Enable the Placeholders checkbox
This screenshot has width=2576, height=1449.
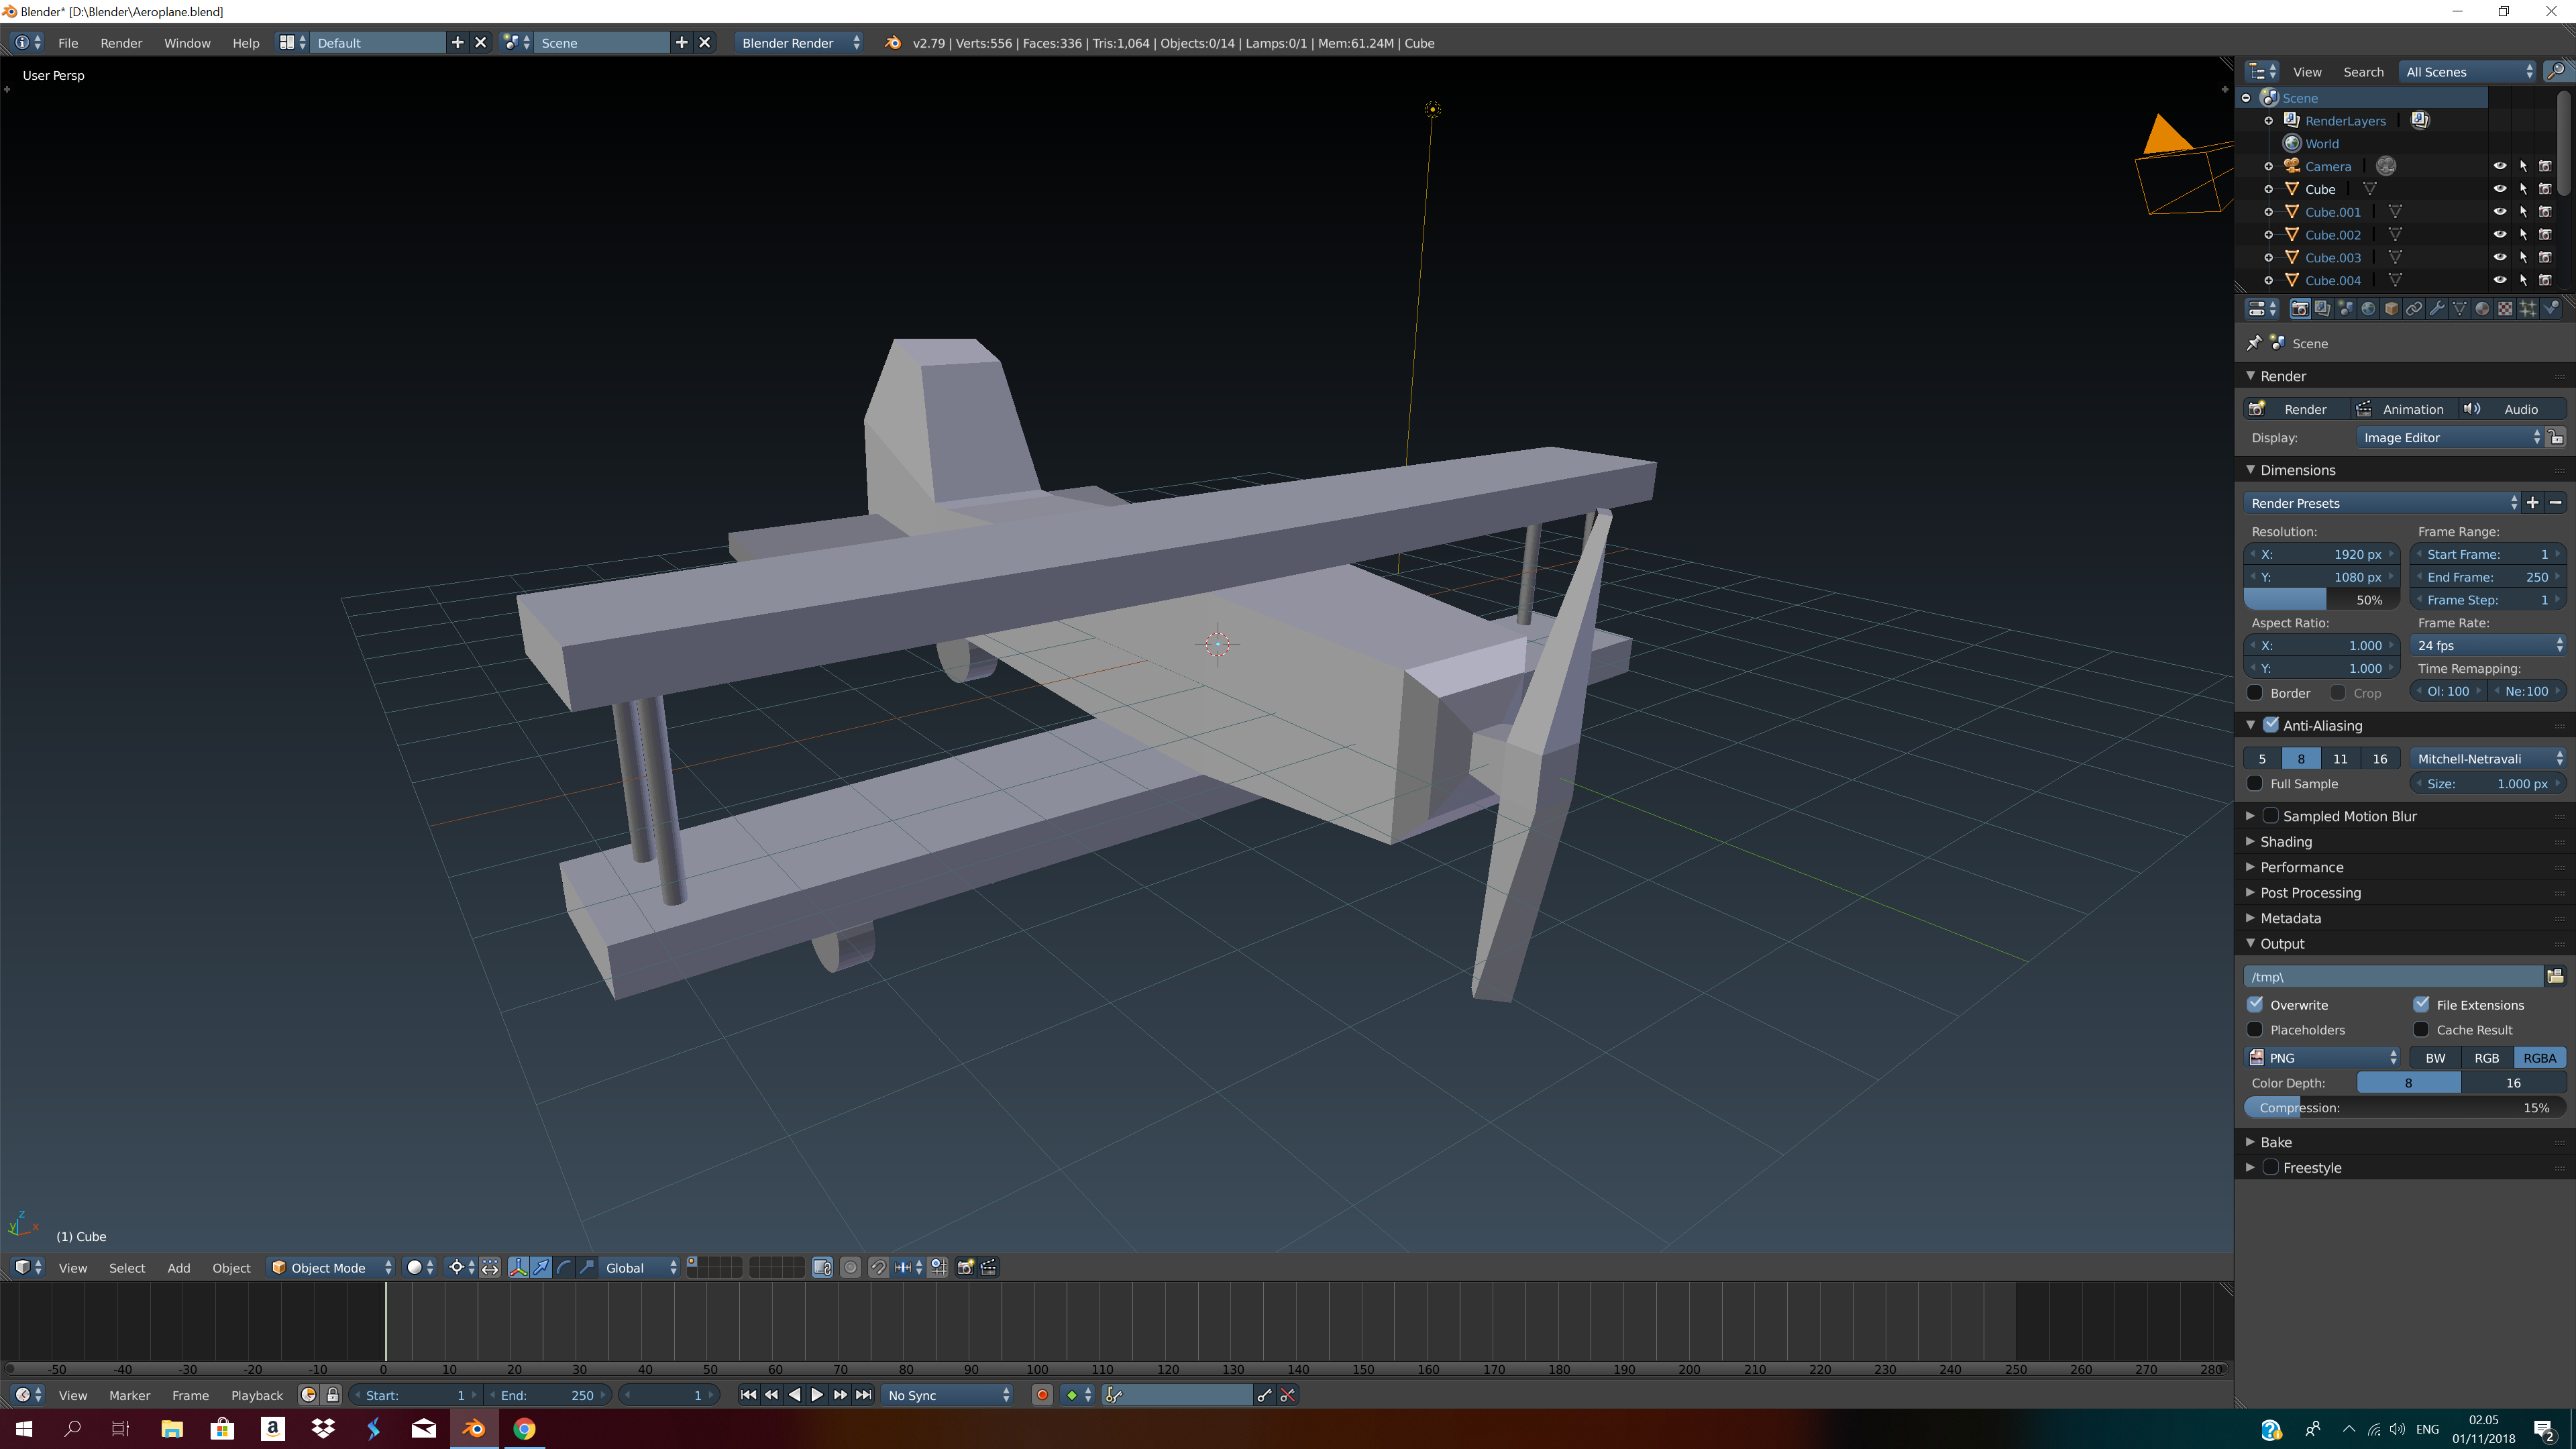click(x=2255, y=1029)
